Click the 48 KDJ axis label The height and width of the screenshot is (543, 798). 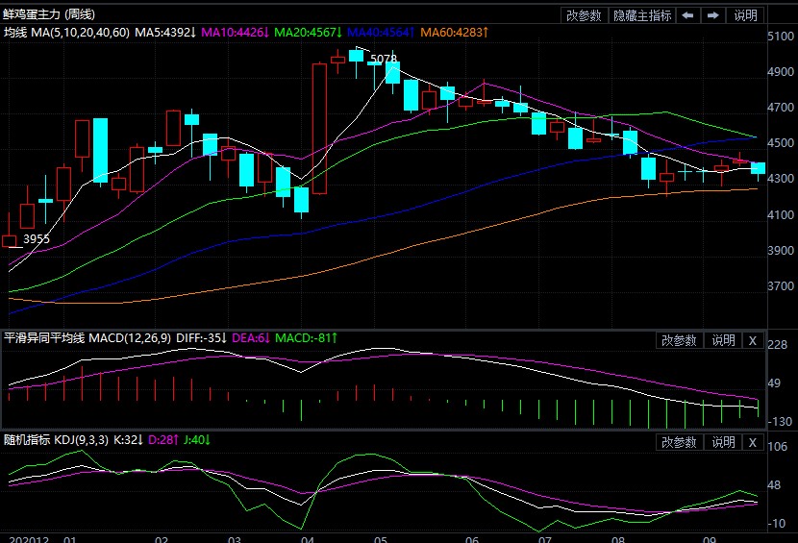pyautogui.click(x=774, y=485)
